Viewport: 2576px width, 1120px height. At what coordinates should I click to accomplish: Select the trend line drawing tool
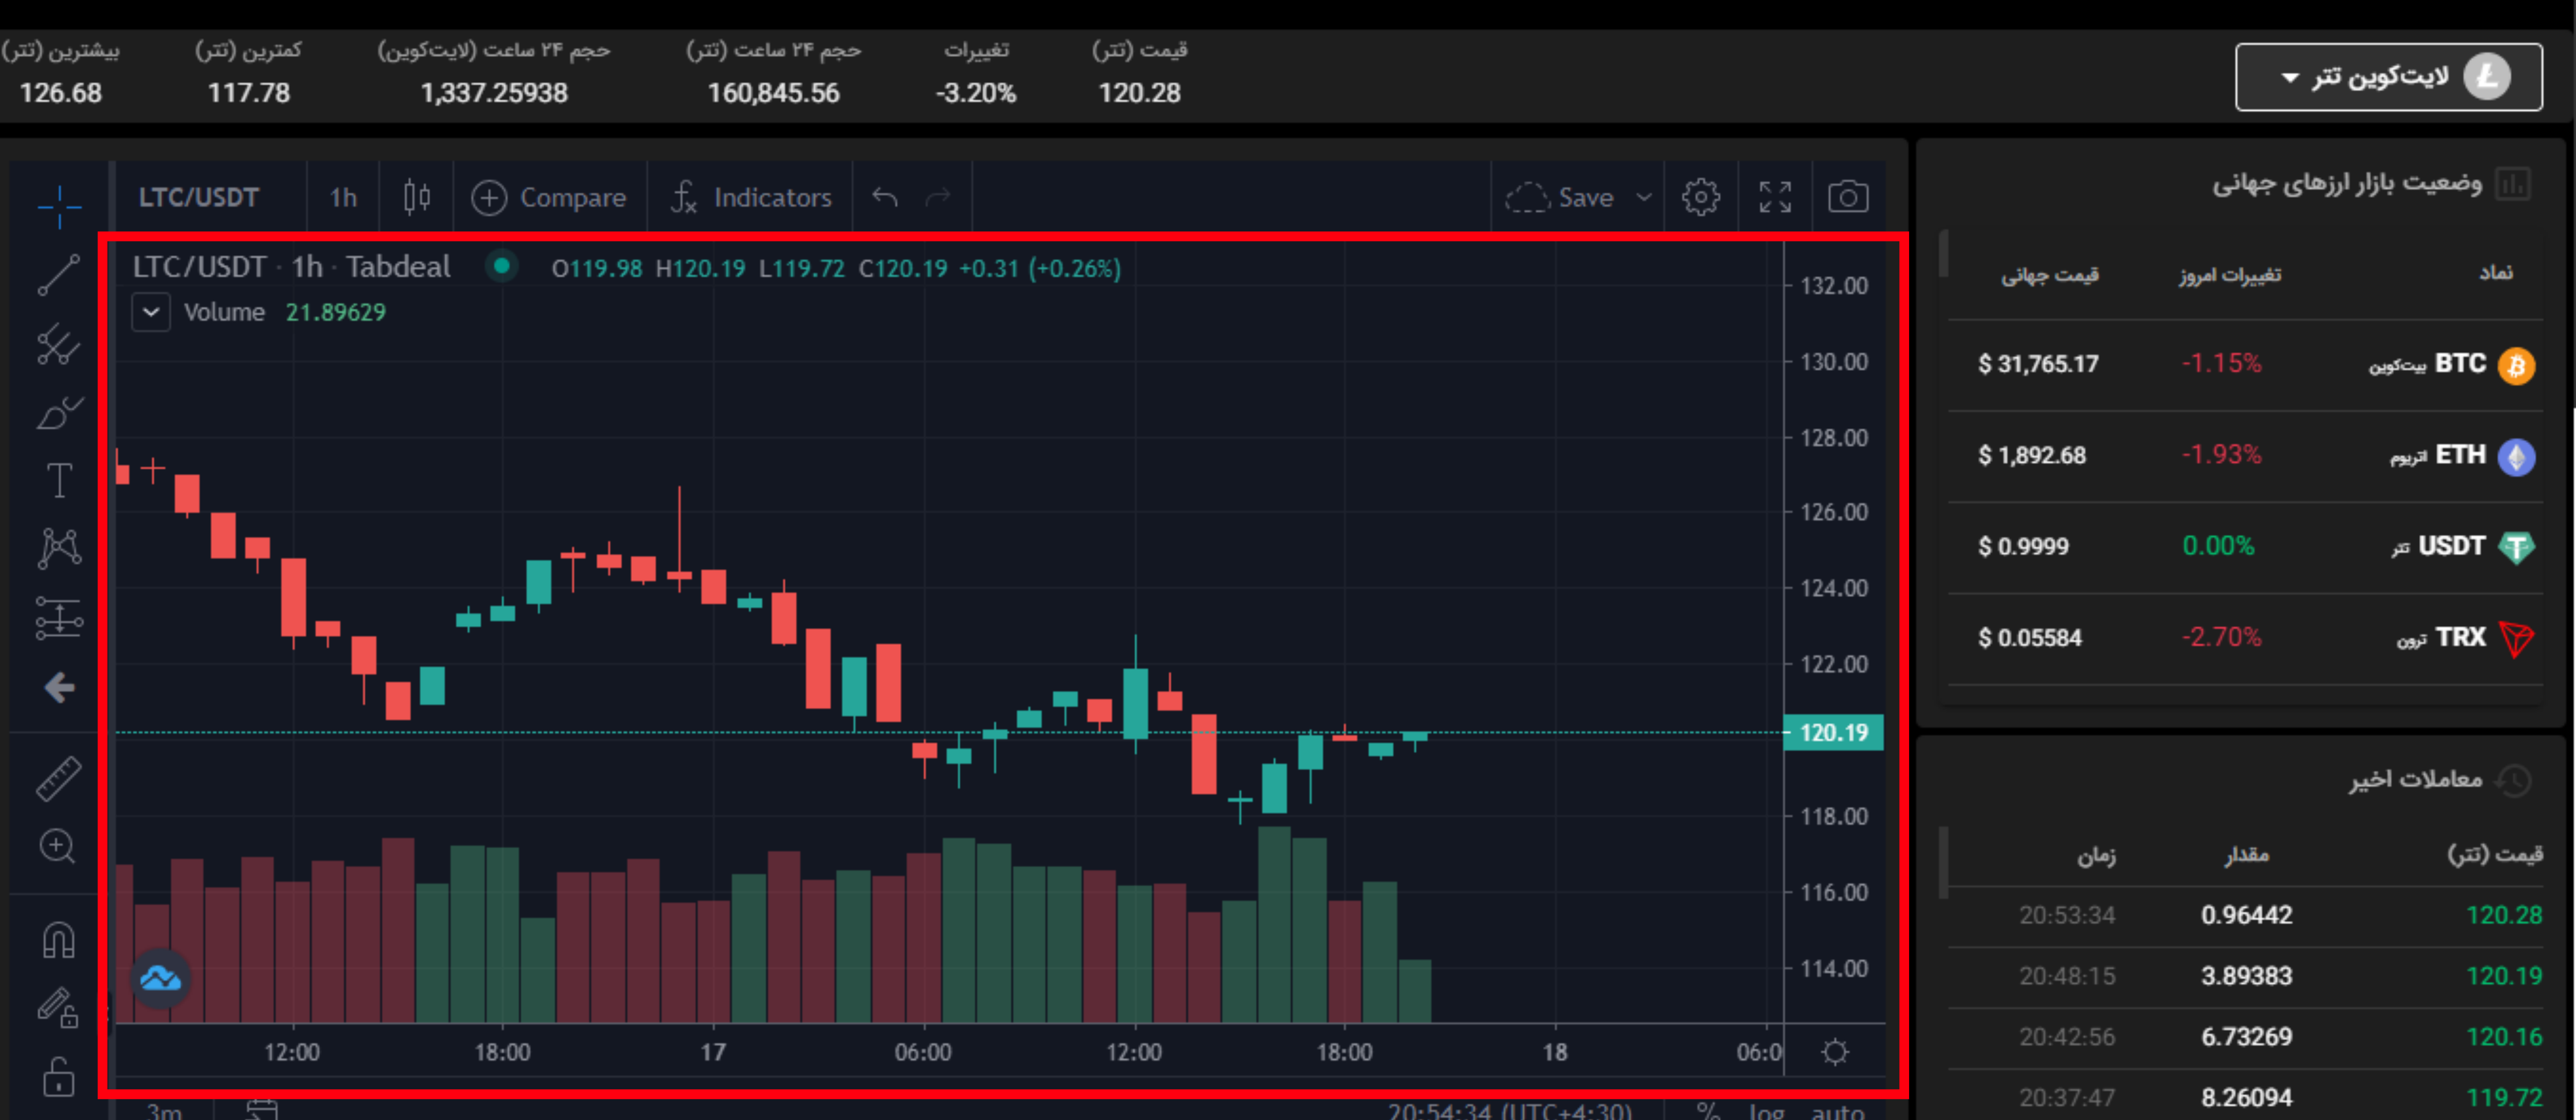pos(59,275)
